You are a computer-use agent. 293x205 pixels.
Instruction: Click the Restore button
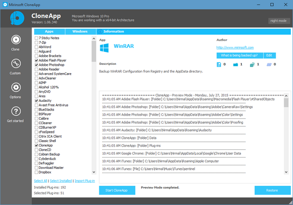point(272,190)
